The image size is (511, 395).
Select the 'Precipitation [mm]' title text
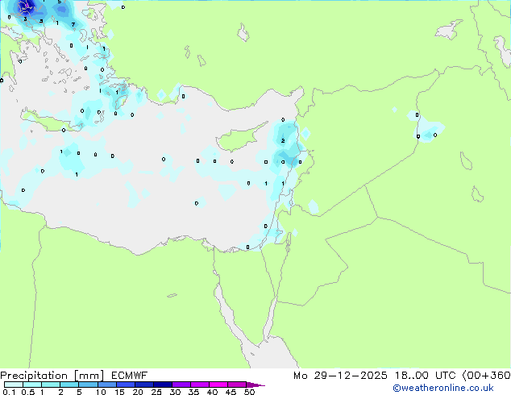52,376
